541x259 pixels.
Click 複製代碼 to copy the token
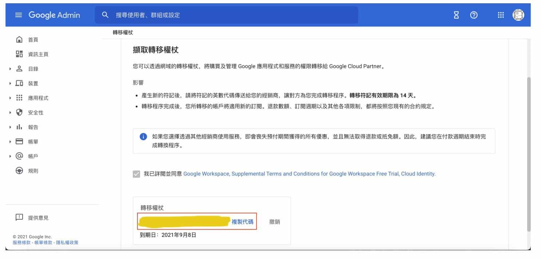(x=242, y=222)
